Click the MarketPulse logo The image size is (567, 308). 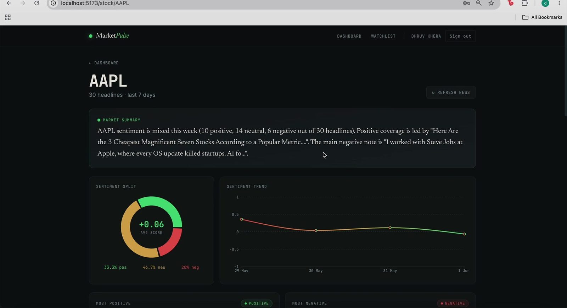pos(109,36)
